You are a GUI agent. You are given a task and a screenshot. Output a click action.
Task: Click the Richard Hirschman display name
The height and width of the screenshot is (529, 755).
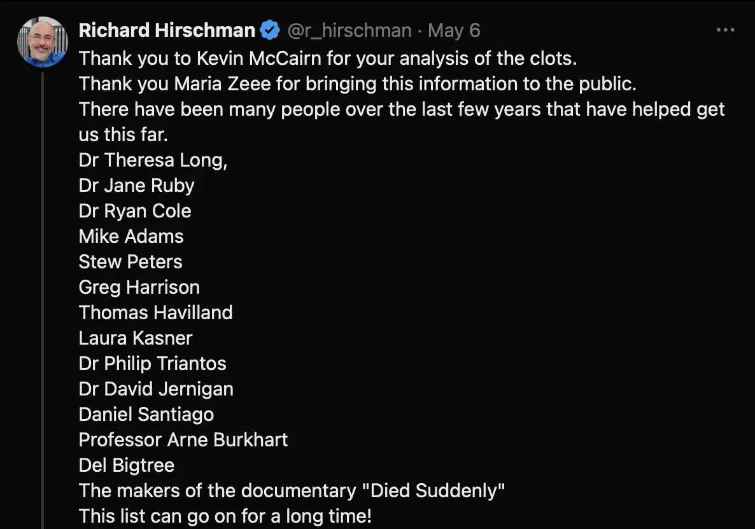(x=167, y=30)
